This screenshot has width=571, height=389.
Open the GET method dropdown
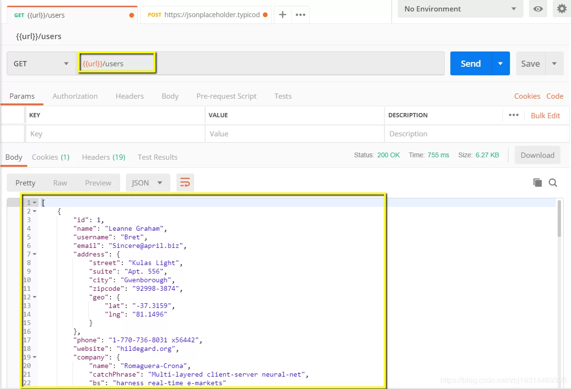pos(41,64)
